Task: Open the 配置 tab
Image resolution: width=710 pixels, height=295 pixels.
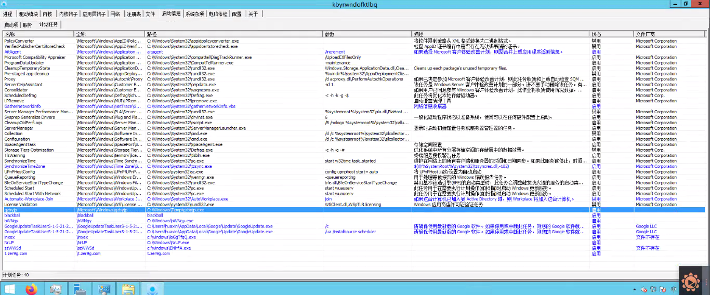Action: pos(237,14)
